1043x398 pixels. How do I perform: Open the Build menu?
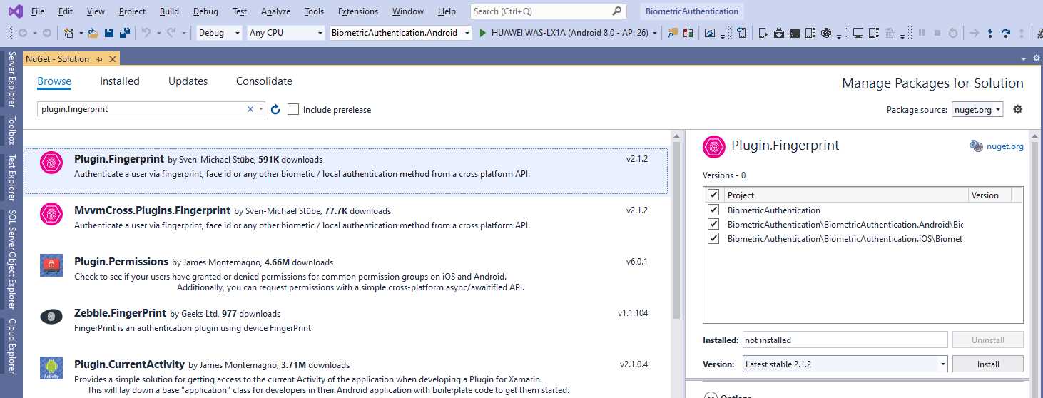coord(170,11)
